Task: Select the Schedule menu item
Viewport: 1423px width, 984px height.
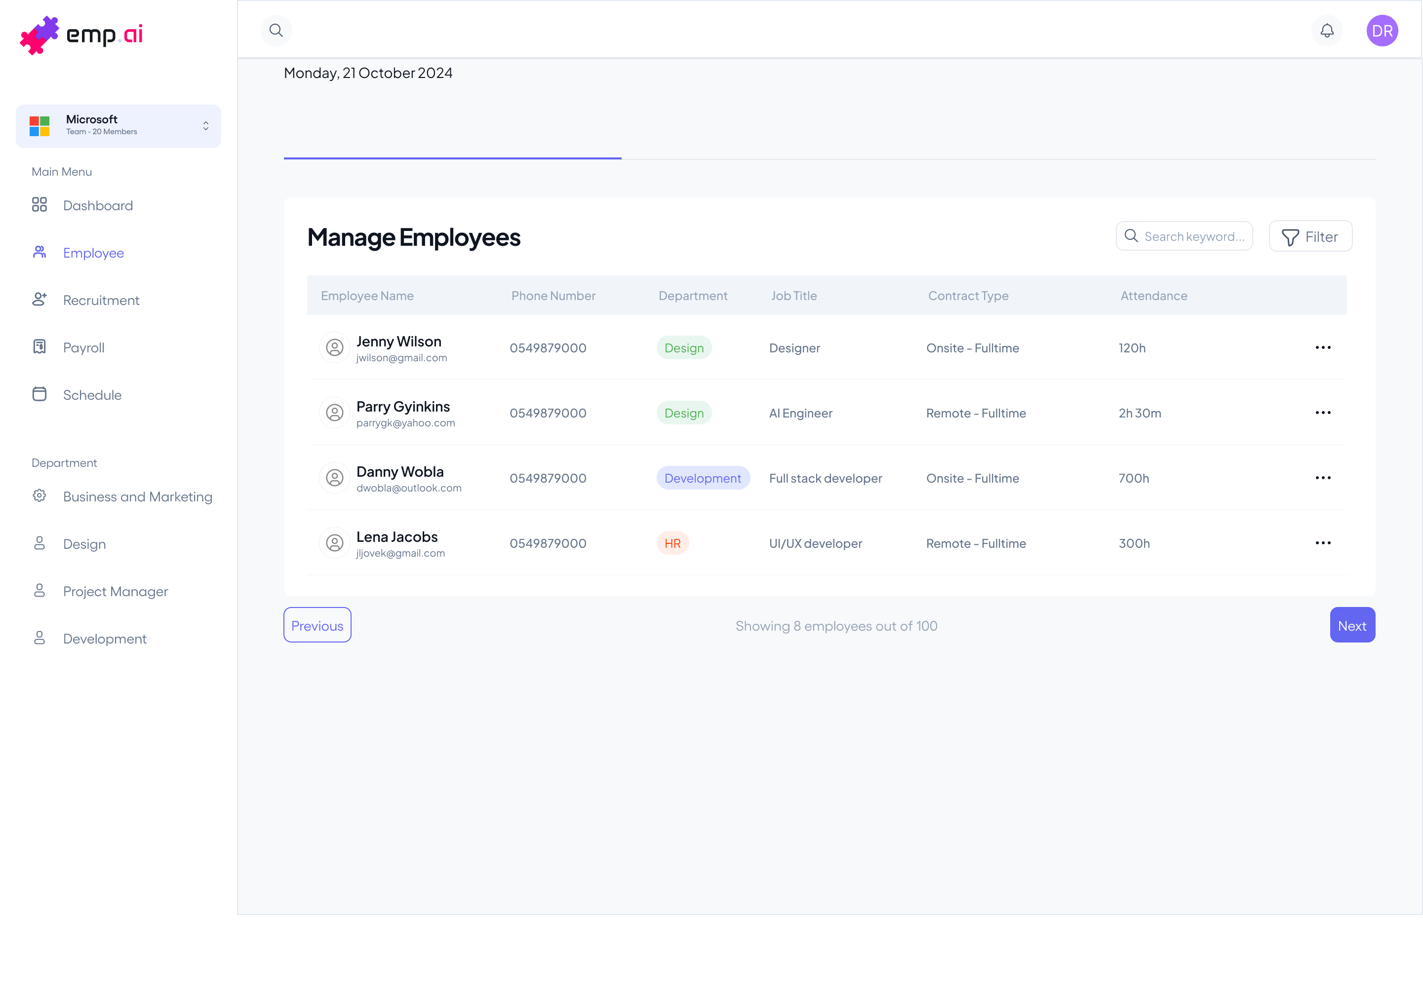Action: [92, 395]
